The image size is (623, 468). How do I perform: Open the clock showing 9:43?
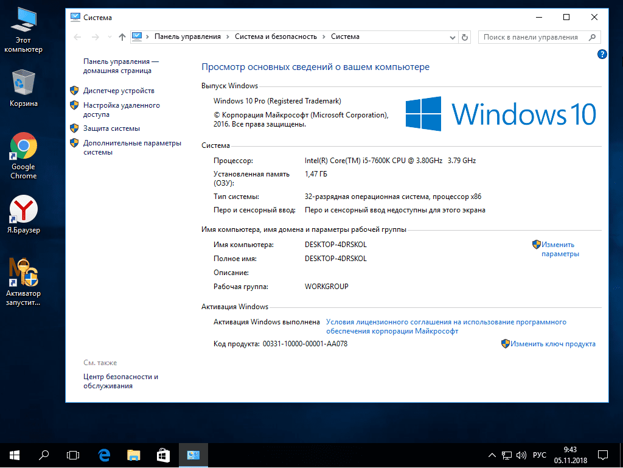click(x=571, y=455)
